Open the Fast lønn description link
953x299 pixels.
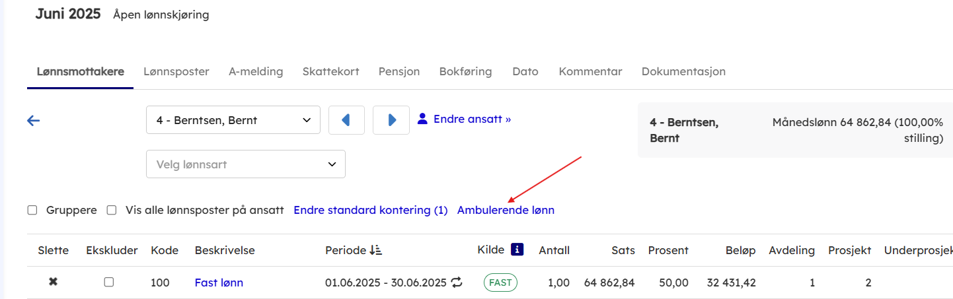pyautogui.click(x=219, y=282)
